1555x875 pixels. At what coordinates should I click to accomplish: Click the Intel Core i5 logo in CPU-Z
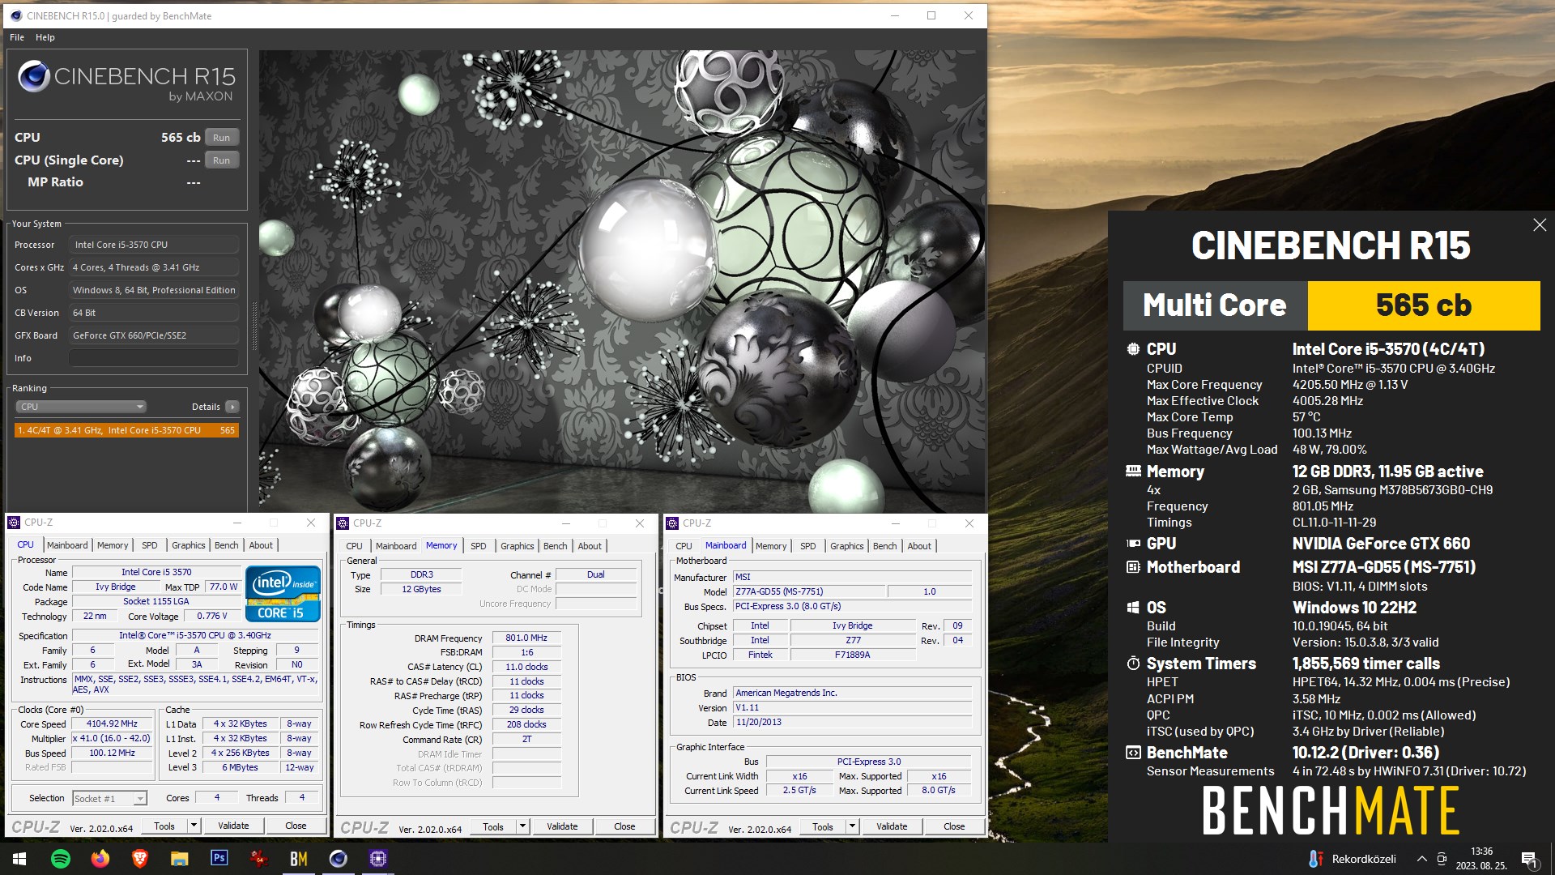tap(283, 594)
